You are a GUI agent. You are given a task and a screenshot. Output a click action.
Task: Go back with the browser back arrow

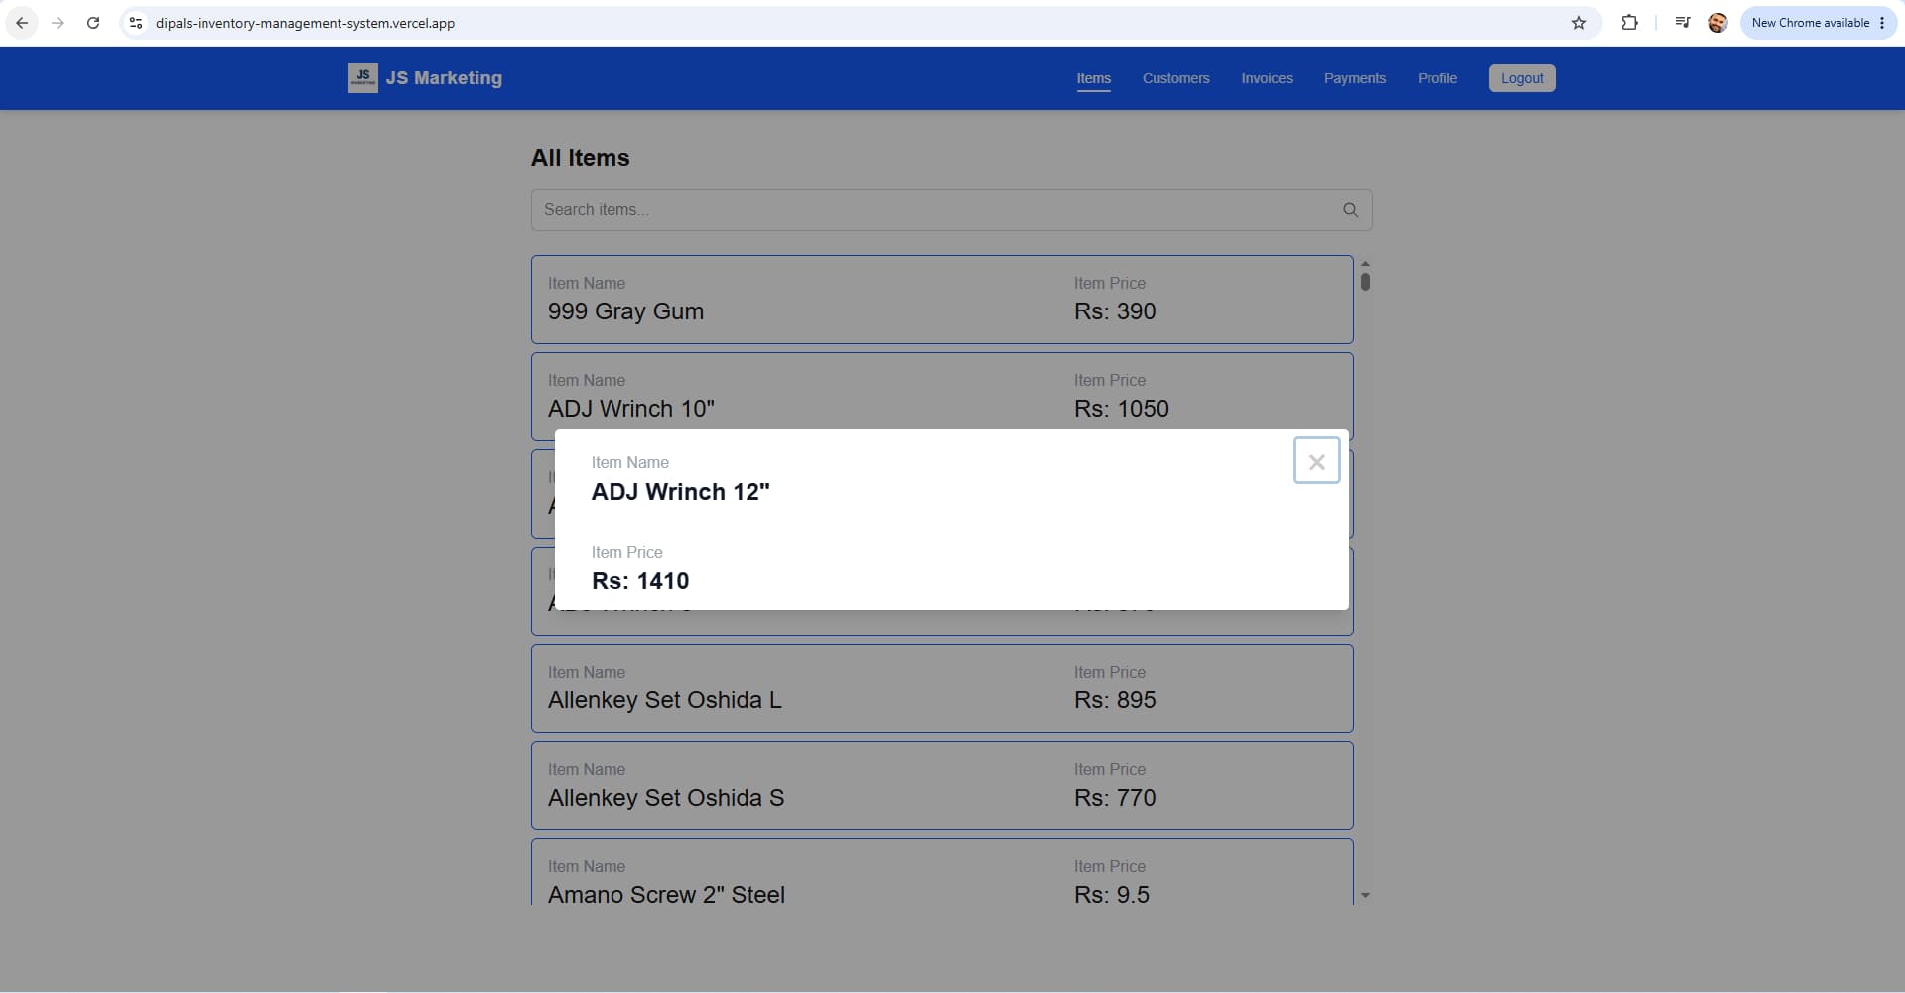tap(22, 23)
